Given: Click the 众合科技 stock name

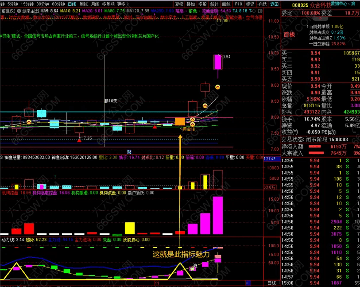Looking at the screenshot, I should point(320,5).
